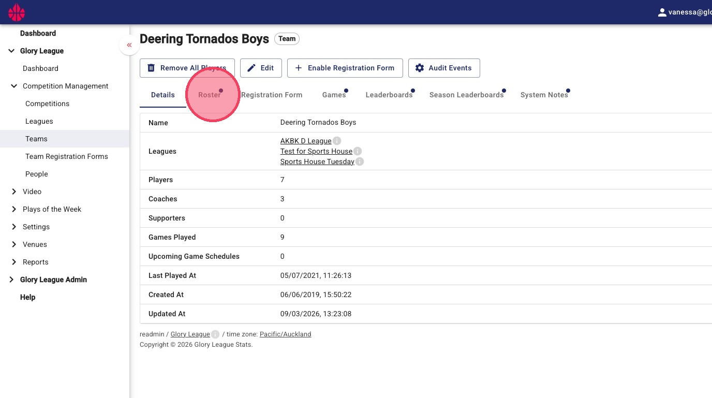Expand the Glory League Admin section
The image size is (712, 398).
(11, 279)
